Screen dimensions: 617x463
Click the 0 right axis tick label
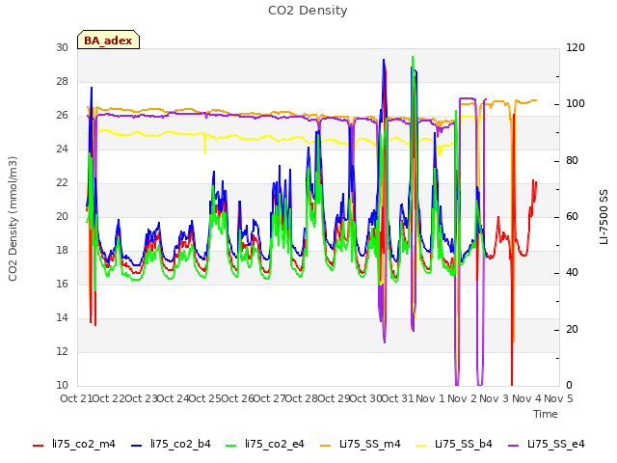569,385
